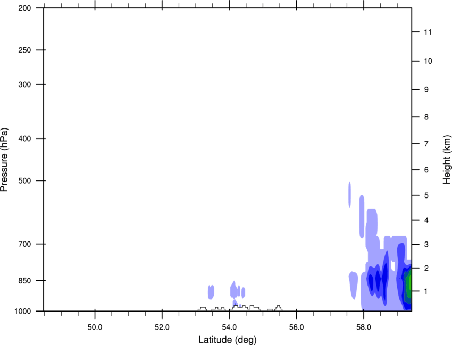This screenshot has width=452, height=345.
Task: Click the terrain outline near 55.5 degrees latitude
Action: [x=278, y=308]
